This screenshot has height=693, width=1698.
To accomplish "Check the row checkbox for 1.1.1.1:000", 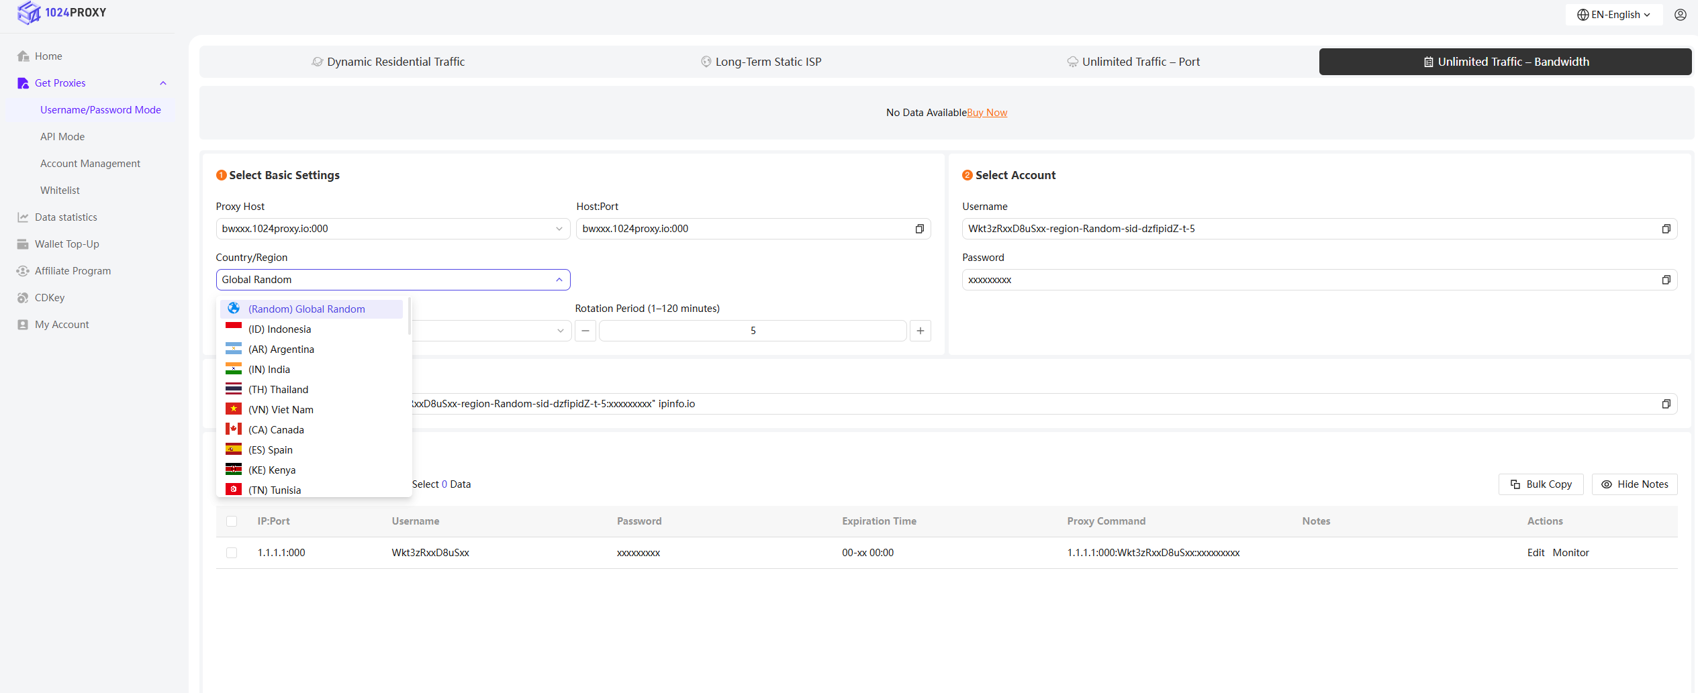I will point(232,553).
